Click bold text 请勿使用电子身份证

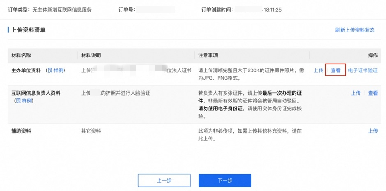(220, 108)
